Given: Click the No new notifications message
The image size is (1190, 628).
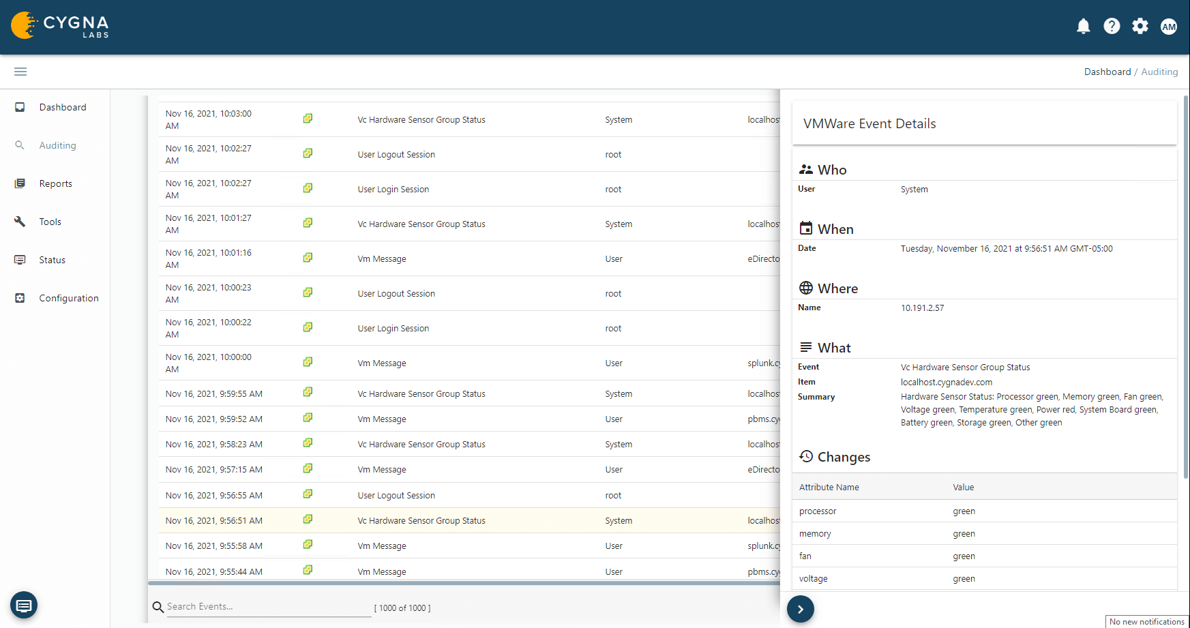Looking at the screenshot, I should pyautogui.click(x=1146, y=621).
